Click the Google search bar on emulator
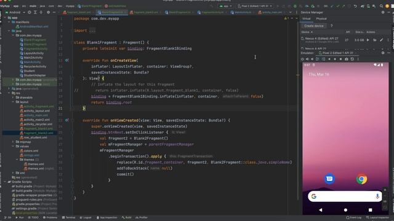 click(x=345, y=196)
